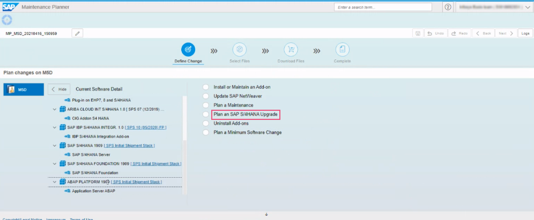Click the Redo button

click(x=459, y=33)
